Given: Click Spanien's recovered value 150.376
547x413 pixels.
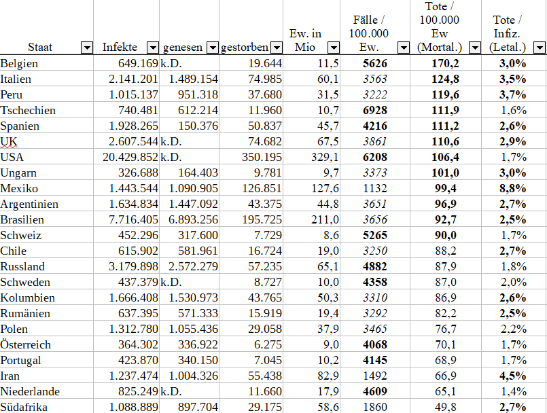Looking at the screenshot, I should (x=198, y=126).
